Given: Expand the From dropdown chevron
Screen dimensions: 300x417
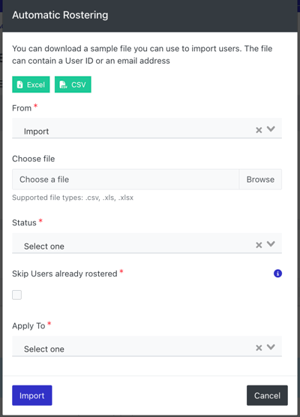Looking at the screenshot, I should (x=271, y=129).
